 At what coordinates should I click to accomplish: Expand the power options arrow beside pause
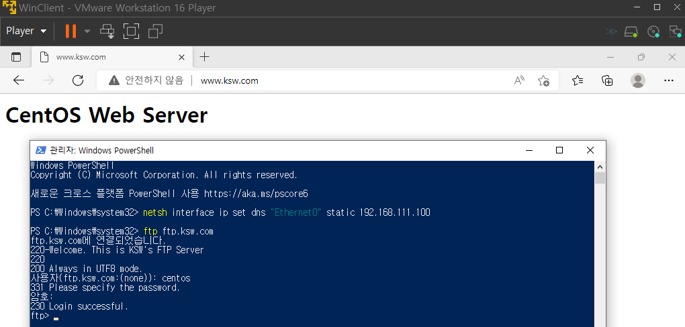[x=87, y=31]
